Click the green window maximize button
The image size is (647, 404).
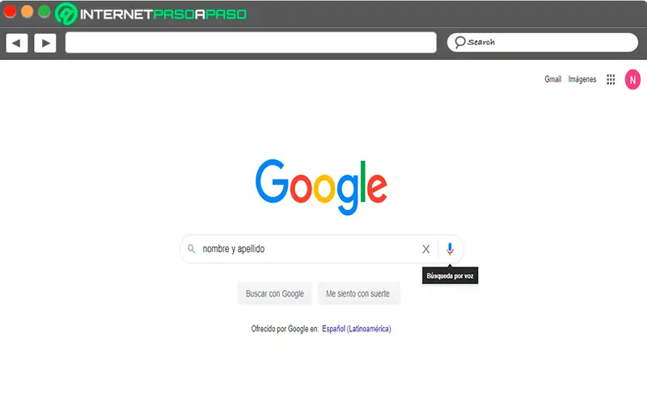click(x=44, y=11)
